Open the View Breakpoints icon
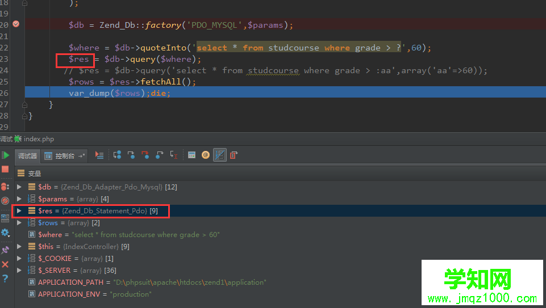Viewport: 546px width, 308px height. click(5, 187)
